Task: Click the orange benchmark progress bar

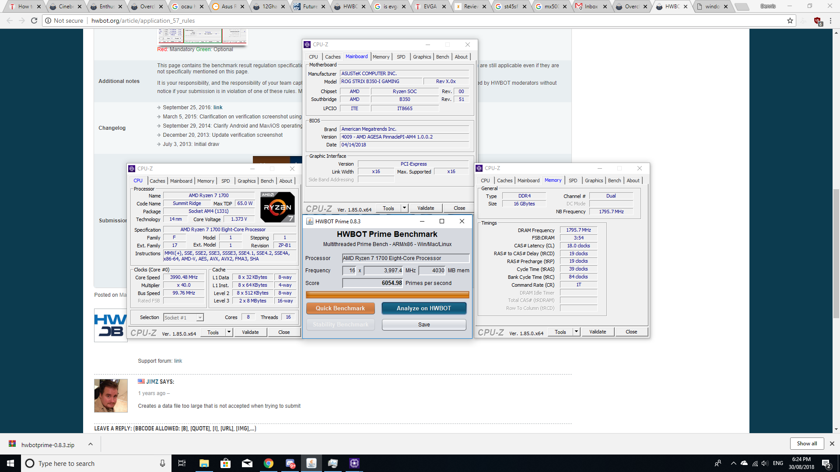Action: (387, 295)
